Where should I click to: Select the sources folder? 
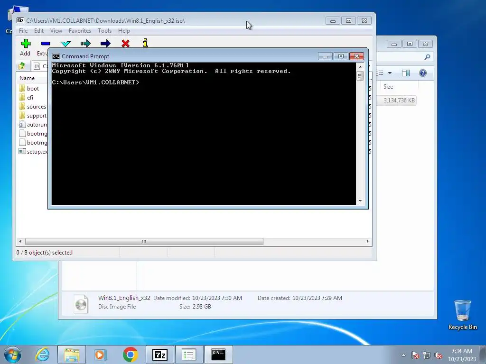click(x=33, y=107)
